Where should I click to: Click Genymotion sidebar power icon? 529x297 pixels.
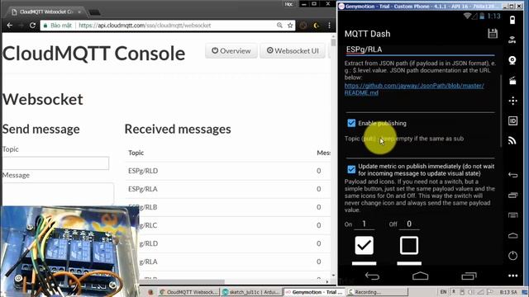(x=512, y=256)
